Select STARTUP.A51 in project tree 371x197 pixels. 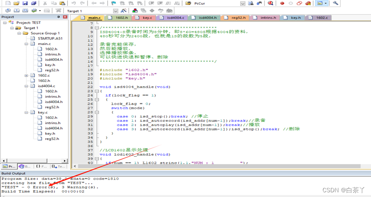tap(50, 39)
